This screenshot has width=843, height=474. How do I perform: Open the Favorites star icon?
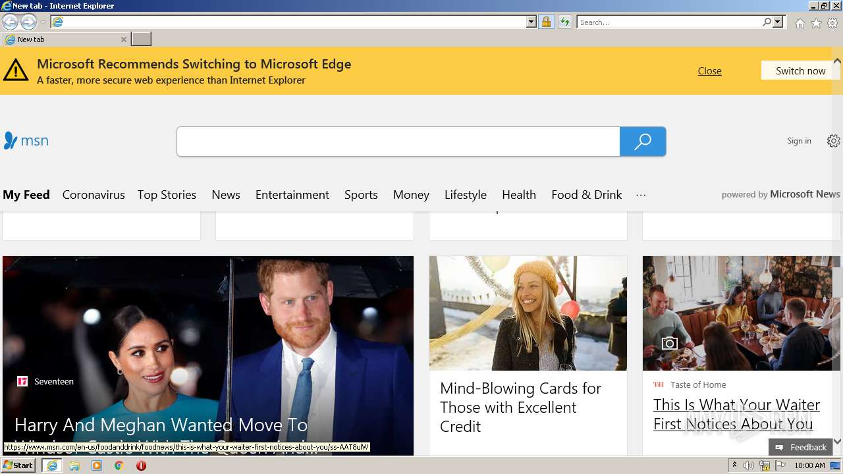(x=816, y=23)
